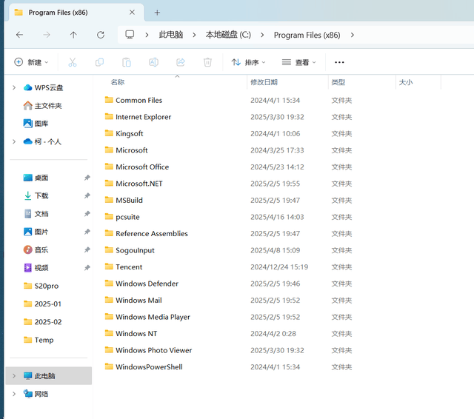
Task: Open 文档 in quick access
Action: pyautogui.click(x=36, y=214)
